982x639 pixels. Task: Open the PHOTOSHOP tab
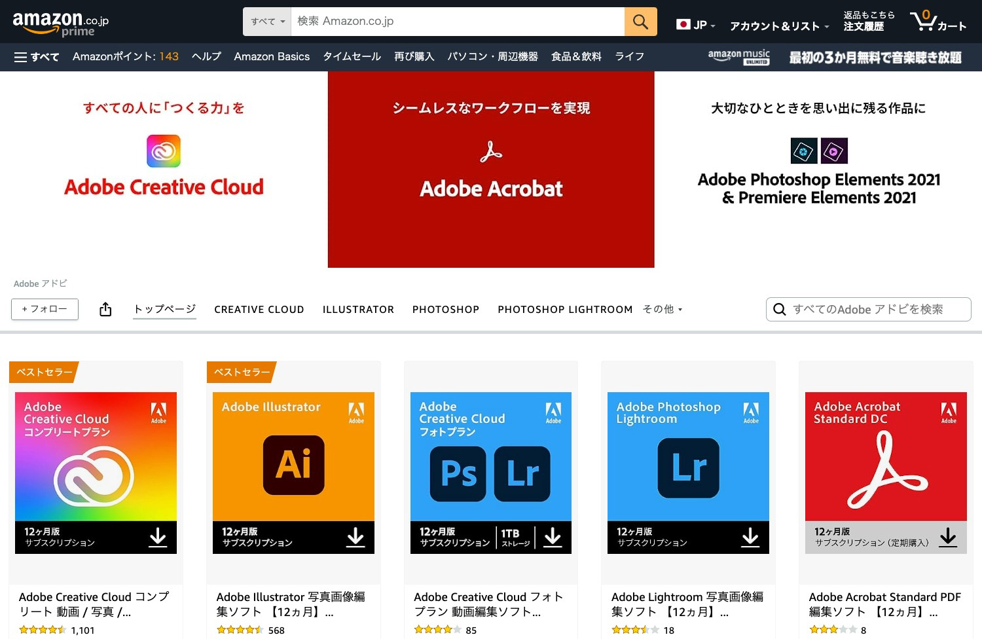click(446, 309)
